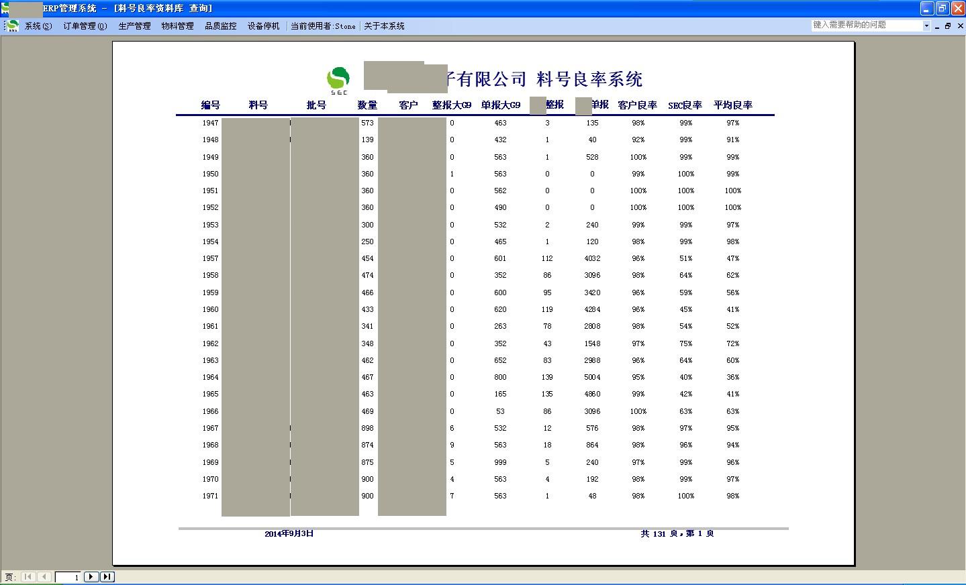Click the page number input field
This screenshot has width=966, height=585.
coord(68,576)
